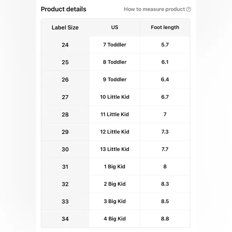
Task: Select the Foot length column header
Action: coord(165,27)
